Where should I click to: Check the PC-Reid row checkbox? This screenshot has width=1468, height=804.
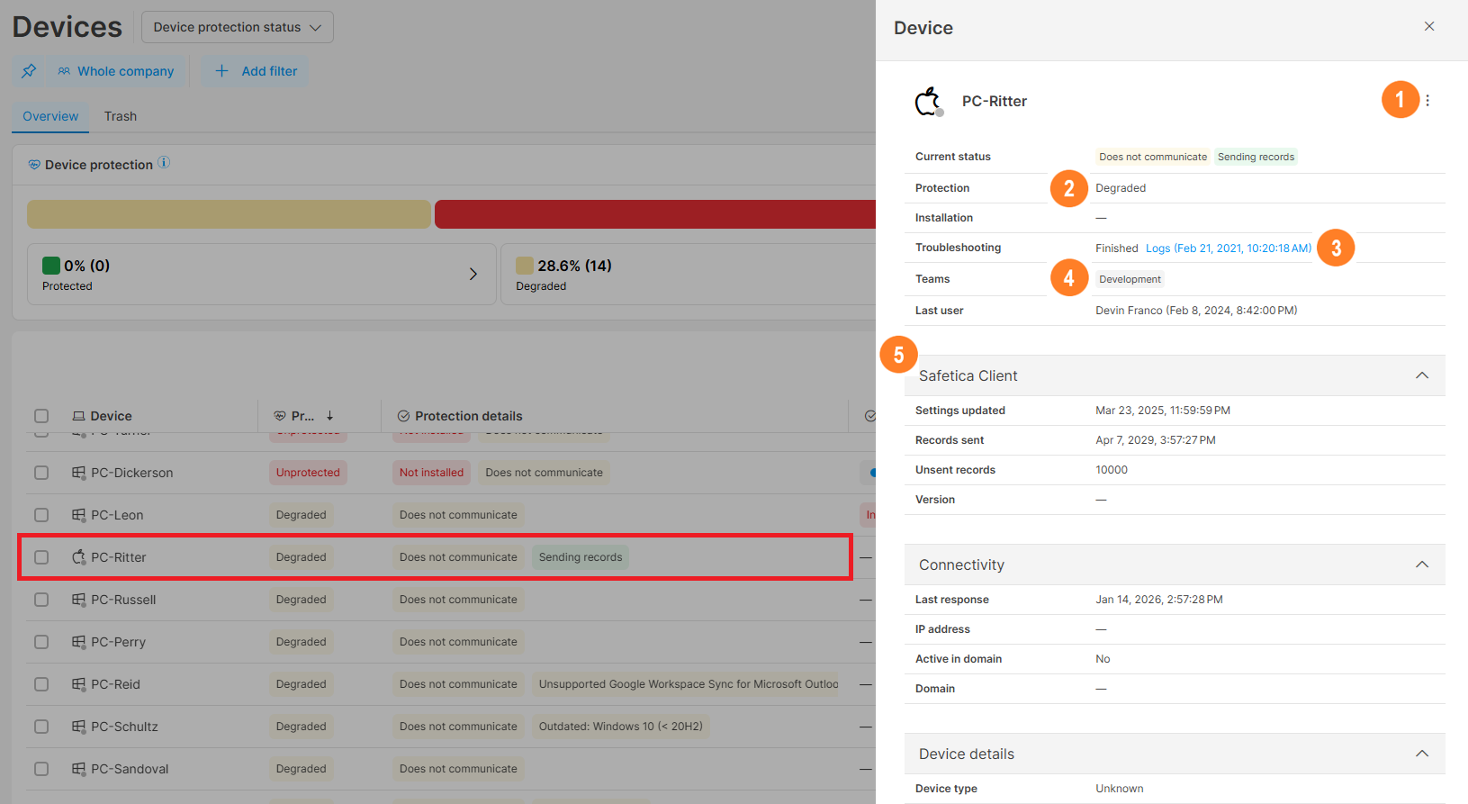(x=41, y=684)
